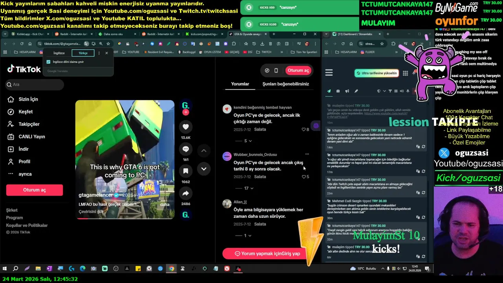This screenshot has height=283, width=503.
Task: Open more options on Wubber_bunneis_Ordusu comment
Action: [x=307, y=154]
